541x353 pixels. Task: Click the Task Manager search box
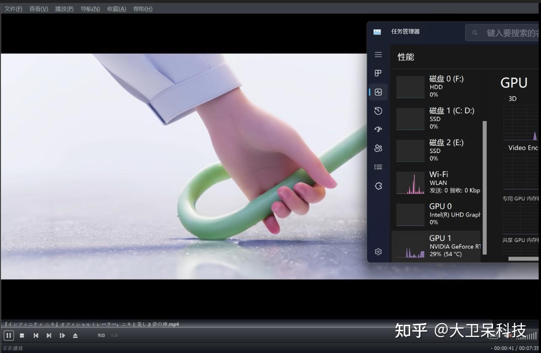pyautogui.click(x=504, y=32)
